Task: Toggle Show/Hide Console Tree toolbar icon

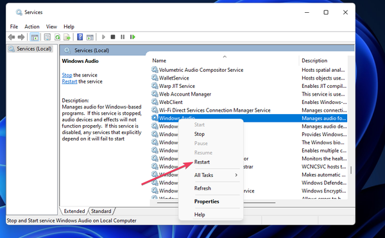Action: click(35, 37)
